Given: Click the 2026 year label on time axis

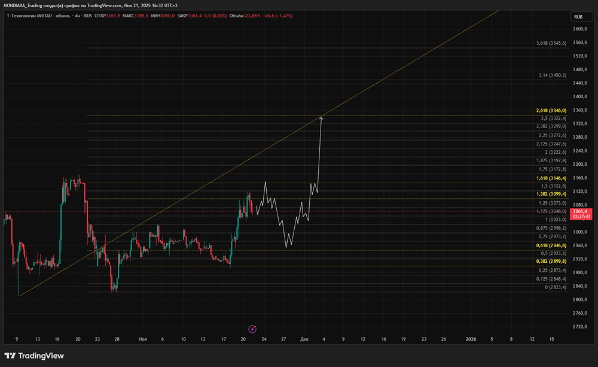Looking at the screenshot, I should pos(471,339).
